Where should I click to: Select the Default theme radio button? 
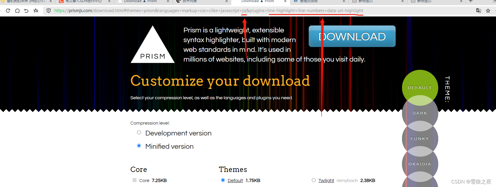coord(223,180)
